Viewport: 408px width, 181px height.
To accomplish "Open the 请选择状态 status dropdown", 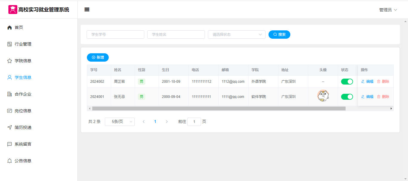I will (x=236, y=35).
